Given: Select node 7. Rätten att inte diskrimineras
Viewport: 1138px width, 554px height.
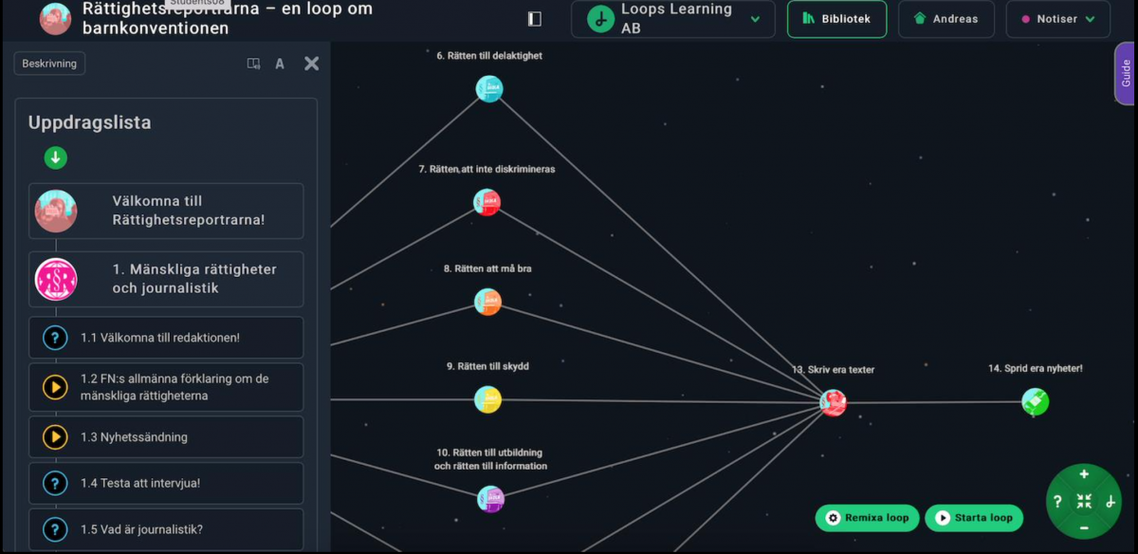Looking at the screenshot, I should point(486,202).
